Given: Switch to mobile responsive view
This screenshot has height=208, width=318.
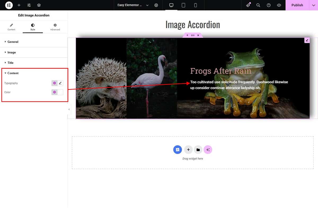Looking at the screenshot, I should (x=196, y=5).
